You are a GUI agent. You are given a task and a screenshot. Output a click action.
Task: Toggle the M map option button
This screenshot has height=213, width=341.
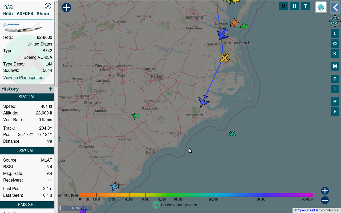pos(335,66)
